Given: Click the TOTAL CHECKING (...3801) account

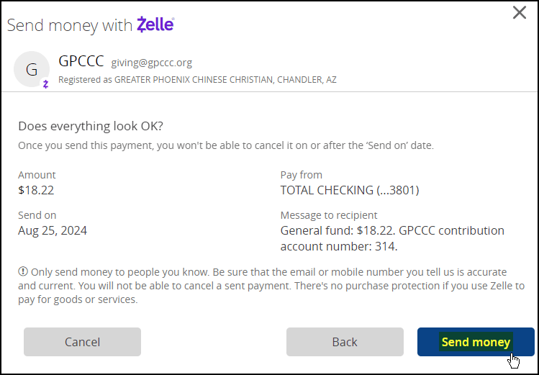Looking at the screenshot, I should (350, 190).
